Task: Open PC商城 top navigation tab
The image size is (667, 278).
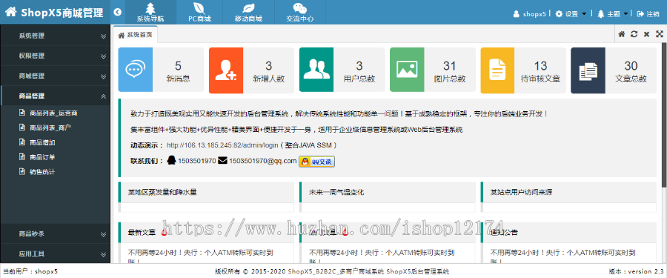Action: click(200, 13)
